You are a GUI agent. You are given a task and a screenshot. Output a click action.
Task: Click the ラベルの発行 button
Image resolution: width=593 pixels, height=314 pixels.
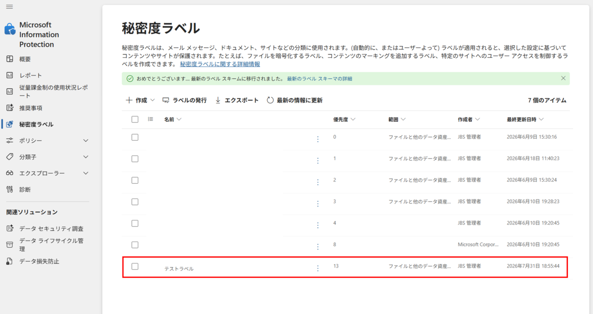point(185,100)
